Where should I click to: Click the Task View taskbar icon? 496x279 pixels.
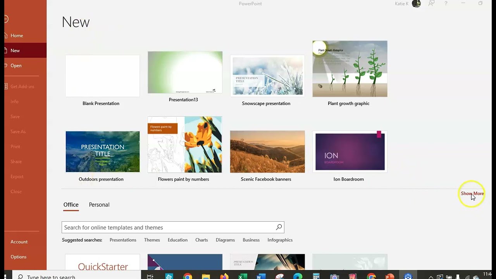150,276
